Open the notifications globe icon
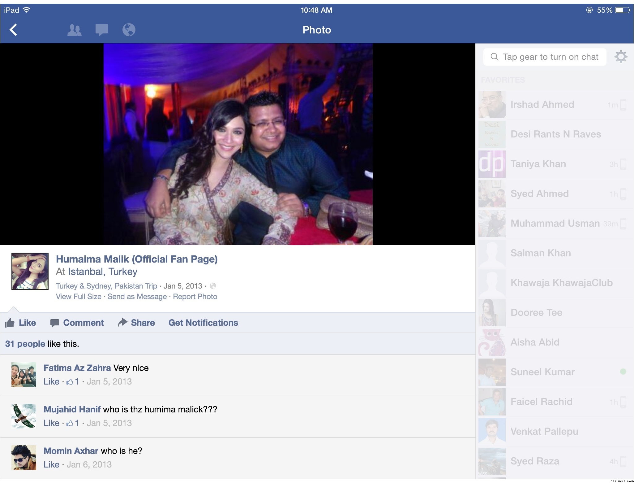 click(x=129, y=30)
